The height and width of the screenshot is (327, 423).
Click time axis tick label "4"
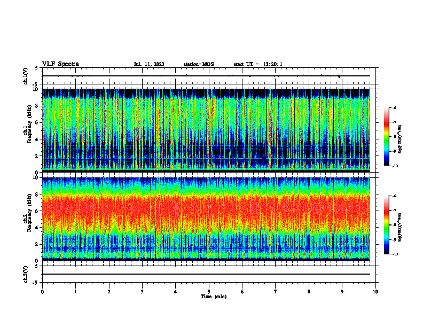point(176,292)
